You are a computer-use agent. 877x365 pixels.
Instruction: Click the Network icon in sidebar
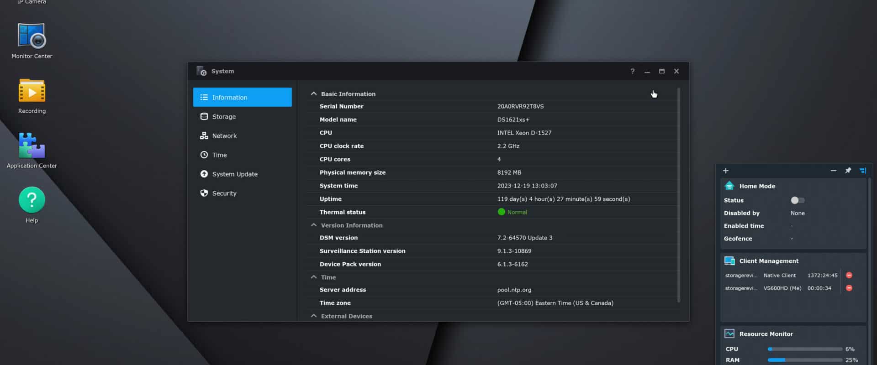tap(204, 136)
